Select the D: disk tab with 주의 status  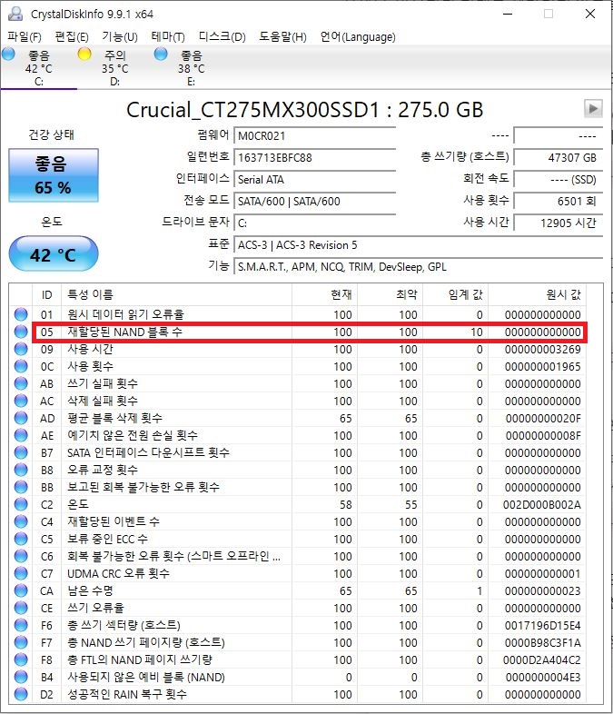pos(114,68)
